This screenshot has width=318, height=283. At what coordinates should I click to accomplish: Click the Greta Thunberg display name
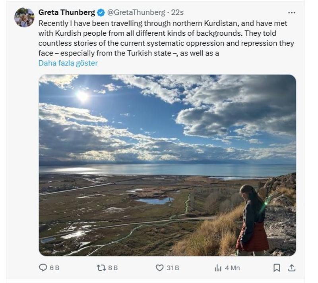67,12
